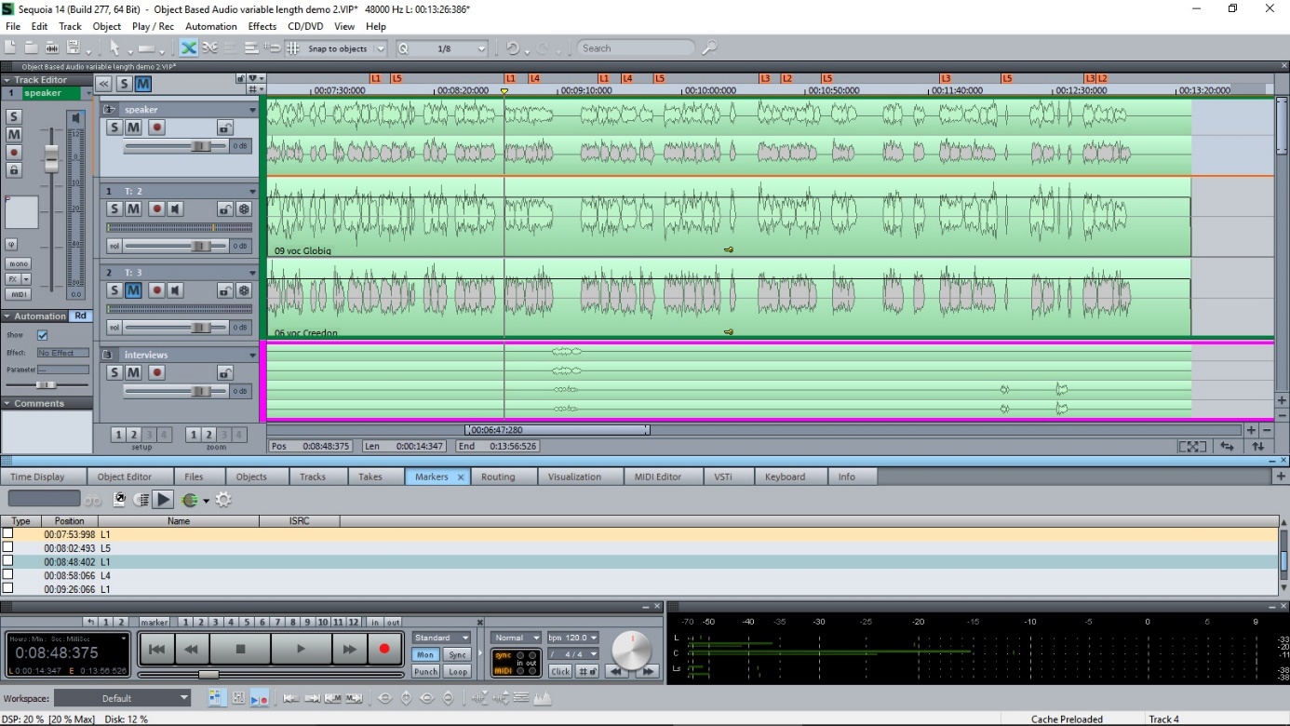Switch to the Routing tab
The width and height of the screenshot is (1290, 726).
point(498,477)
